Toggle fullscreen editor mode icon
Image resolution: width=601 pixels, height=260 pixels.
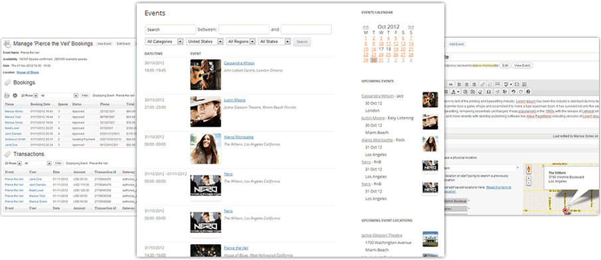point(517,84)
